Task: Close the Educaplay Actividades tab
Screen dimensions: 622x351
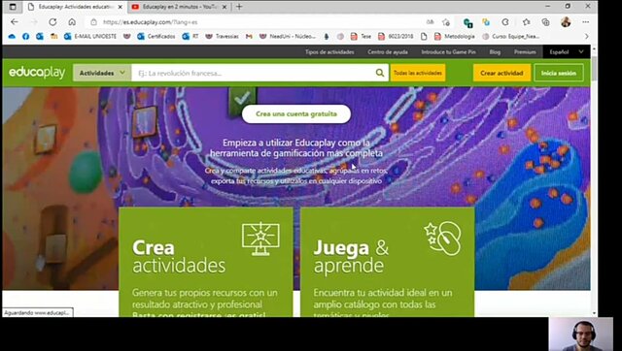Action: (121, 7)
